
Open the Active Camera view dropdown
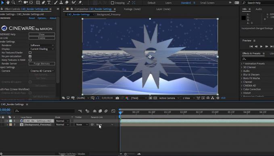(x=169, y=98)
